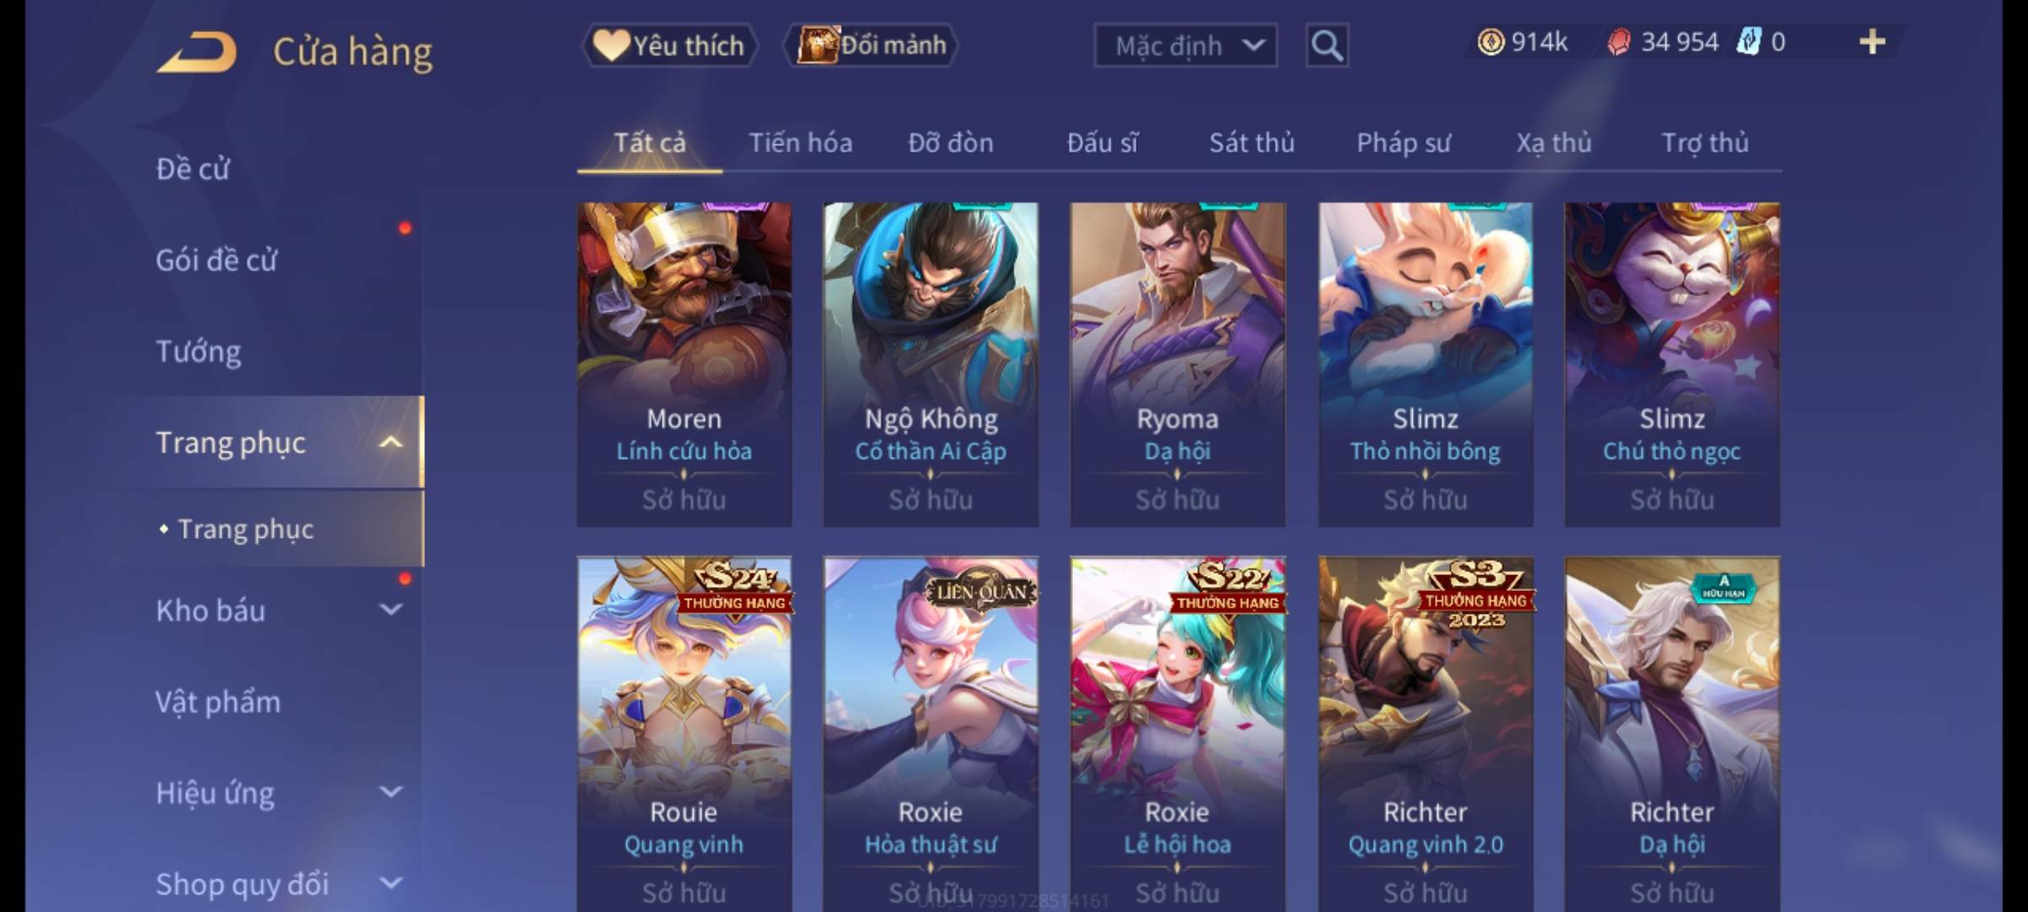
Task: Collapse the Trang phục sidebar section
Action: click(391, 442)
